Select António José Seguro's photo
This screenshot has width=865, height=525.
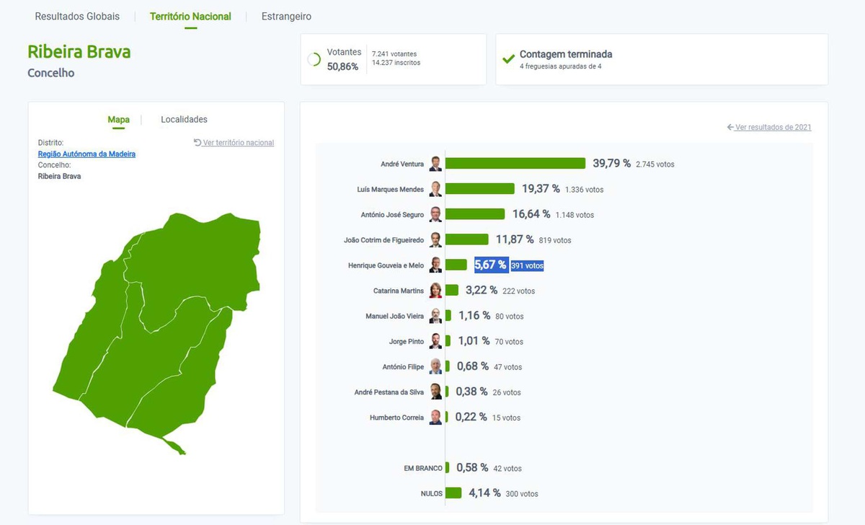[435, 214]
